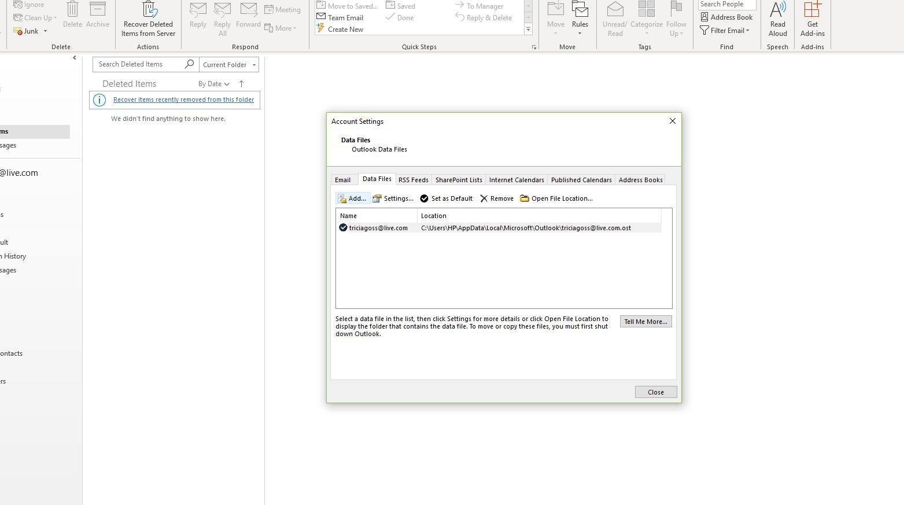Select the Data Files tab

377,179
